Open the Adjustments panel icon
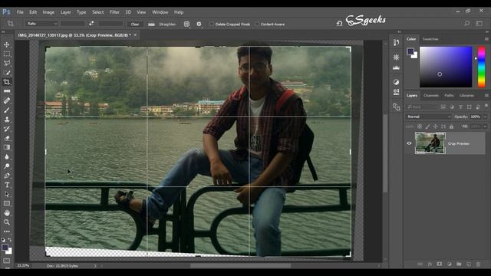The image size is (491, 276). 396,82
